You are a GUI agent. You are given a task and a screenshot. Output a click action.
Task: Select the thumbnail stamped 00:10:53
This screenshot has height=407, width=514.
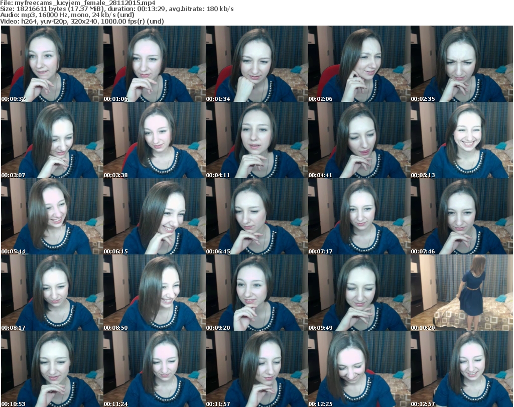point(52,369)
